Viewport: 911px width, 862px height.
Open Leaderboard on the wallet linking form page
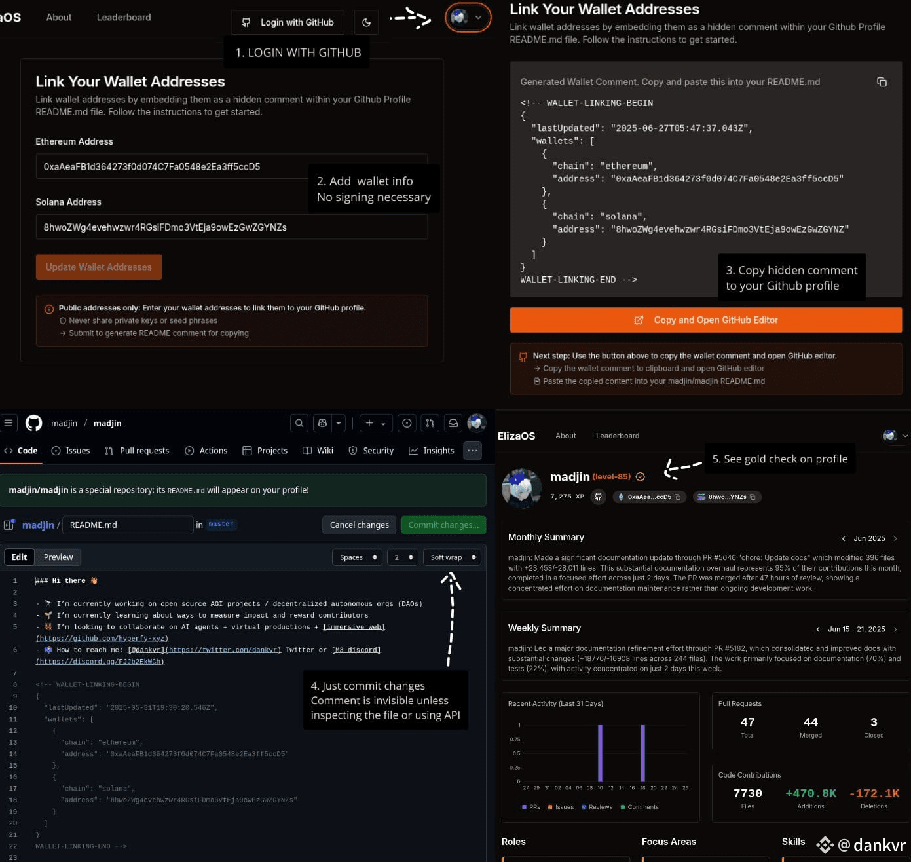124,18
